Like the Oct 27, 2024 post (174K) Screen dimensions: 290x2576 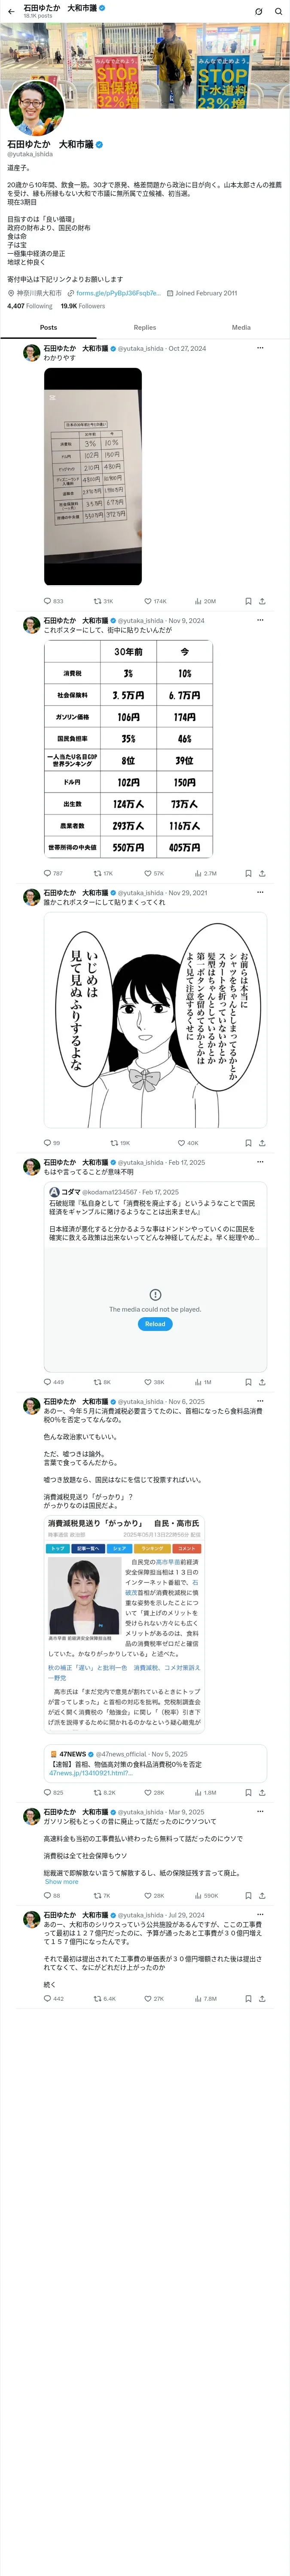155,601
